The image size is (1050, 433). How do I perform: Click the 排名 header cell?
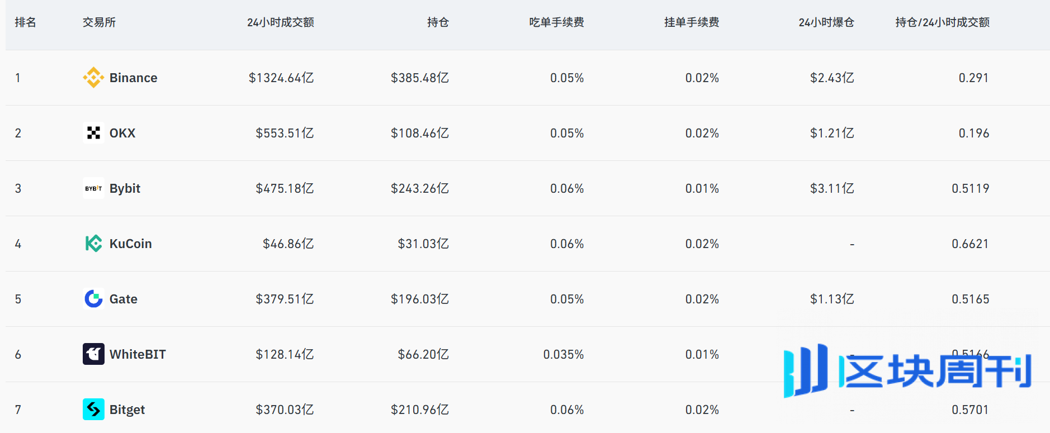pos(25,23)
